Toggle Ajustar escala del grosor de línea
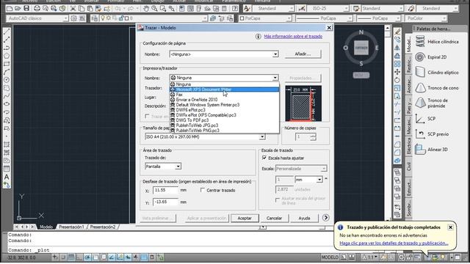The width and height of the screenshot is (470, 264). (278, 199)
